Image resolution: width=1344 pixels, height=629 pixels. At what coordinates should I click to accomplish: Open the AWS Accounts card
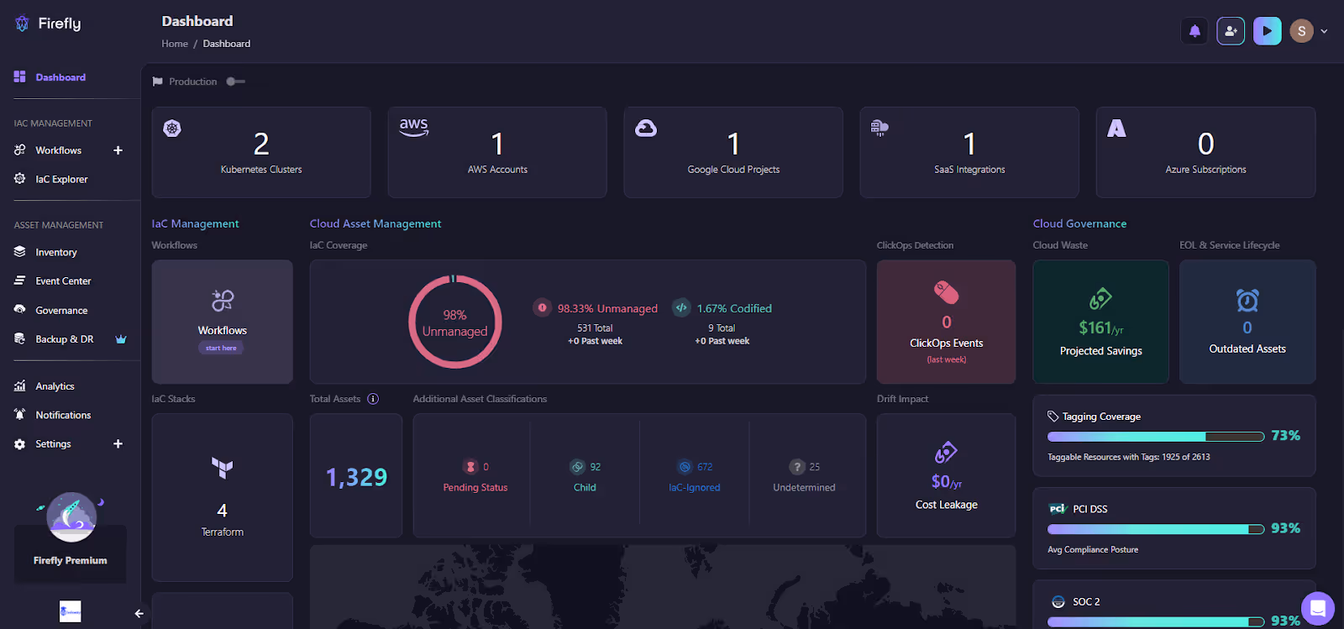tap(497, 152)
